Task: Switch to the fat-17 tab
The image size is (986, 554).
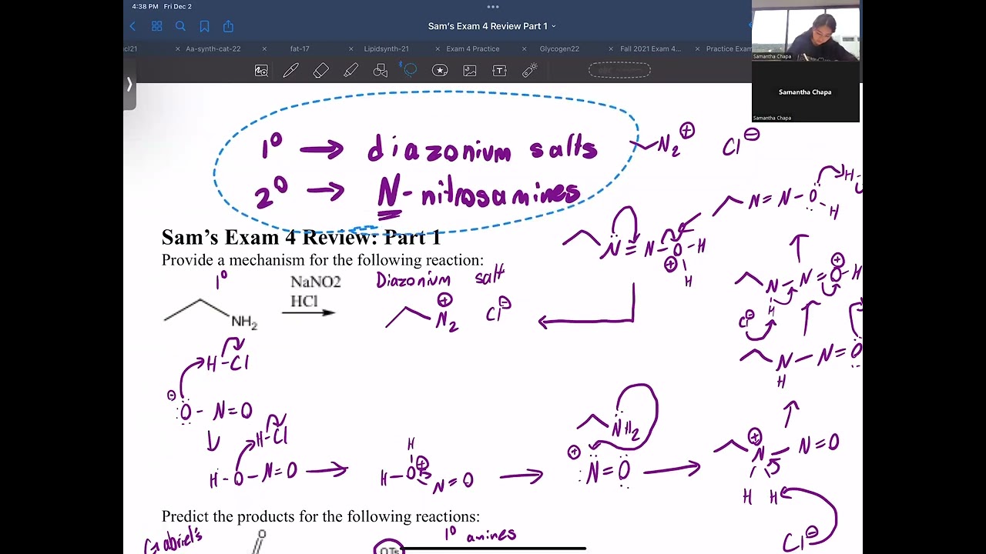Action: (x=300, y=48)
